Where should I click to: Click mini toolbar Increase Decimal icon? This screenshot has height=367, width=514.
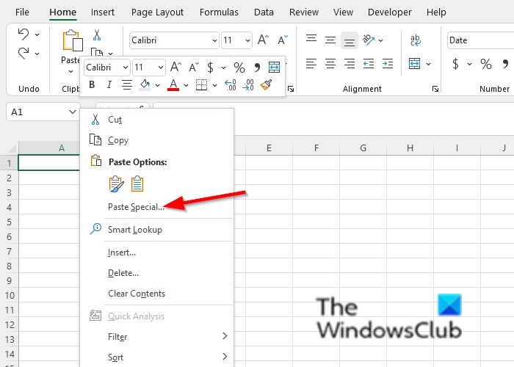pos(231,85)
